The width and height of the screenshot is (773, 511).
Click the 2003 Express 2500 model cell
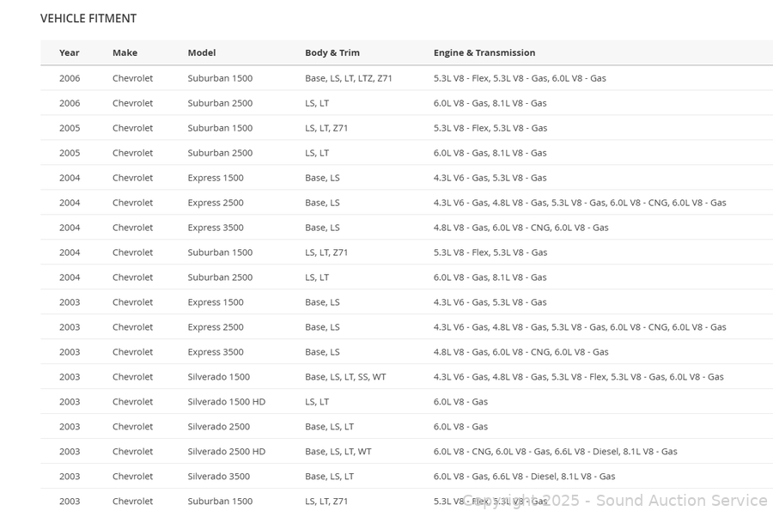tap(215, 326)
